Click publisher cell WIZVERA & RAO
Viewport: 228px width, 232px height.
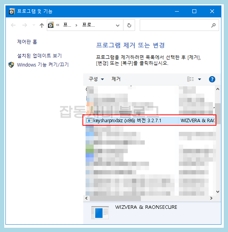pos(197,121)
